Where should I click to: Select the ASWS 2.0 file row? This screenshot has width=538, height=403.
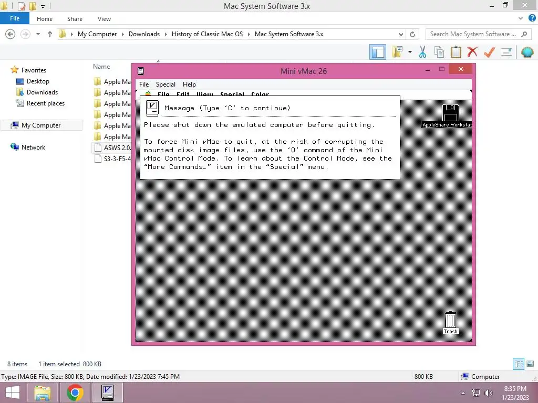pos(112,147)
